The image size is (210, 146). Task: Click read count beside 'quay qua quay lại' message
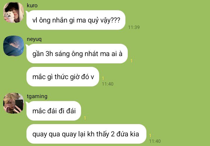[150, 136]
